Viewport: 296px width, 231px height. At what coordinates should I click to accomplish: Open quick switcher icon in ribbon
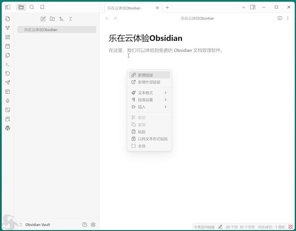click(x=8, y=19)
